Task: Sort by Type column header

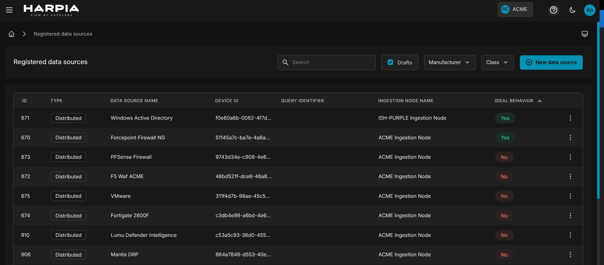Action: (56, 101)
